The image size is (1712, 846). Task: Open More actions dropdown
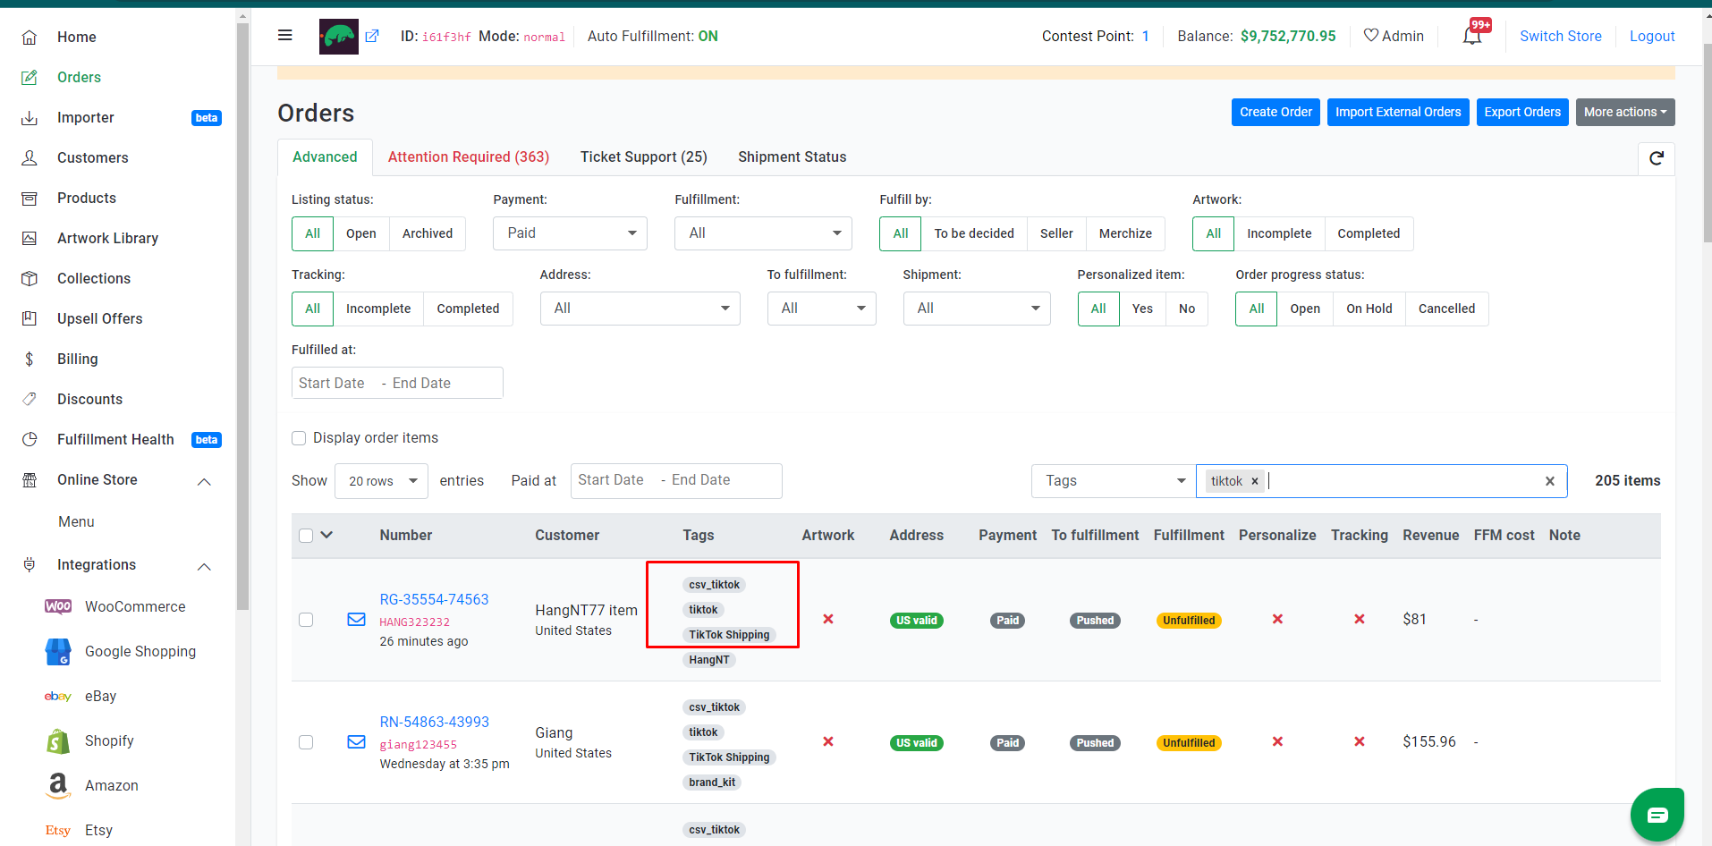point(1625,113)
